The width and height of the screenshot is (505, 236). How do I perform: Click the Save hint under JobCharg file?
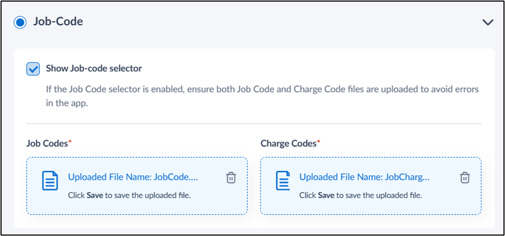[x=361, y=195]
